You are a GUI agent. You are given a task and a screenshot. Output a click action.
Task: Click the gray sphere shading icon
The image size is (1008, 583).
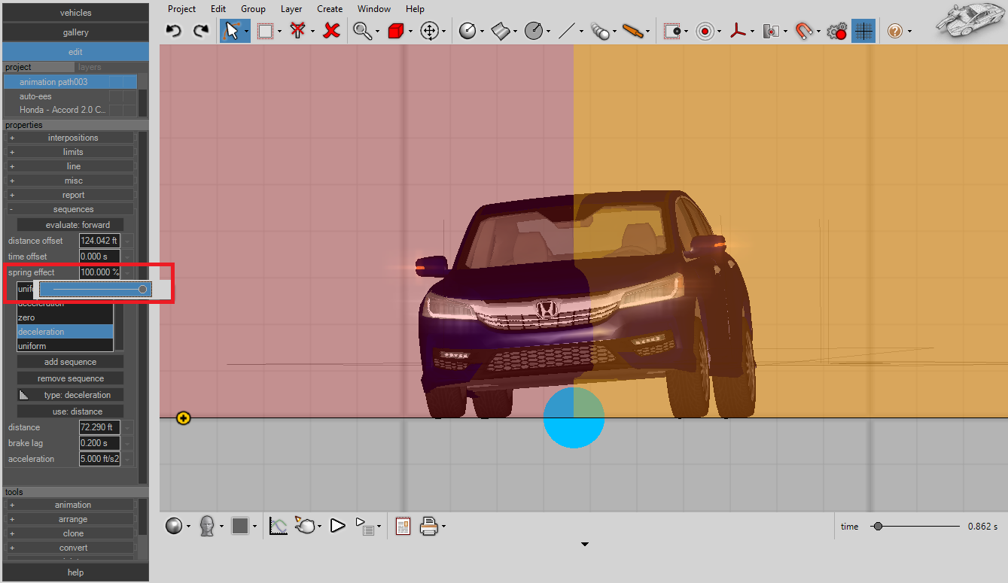[174, 526]
